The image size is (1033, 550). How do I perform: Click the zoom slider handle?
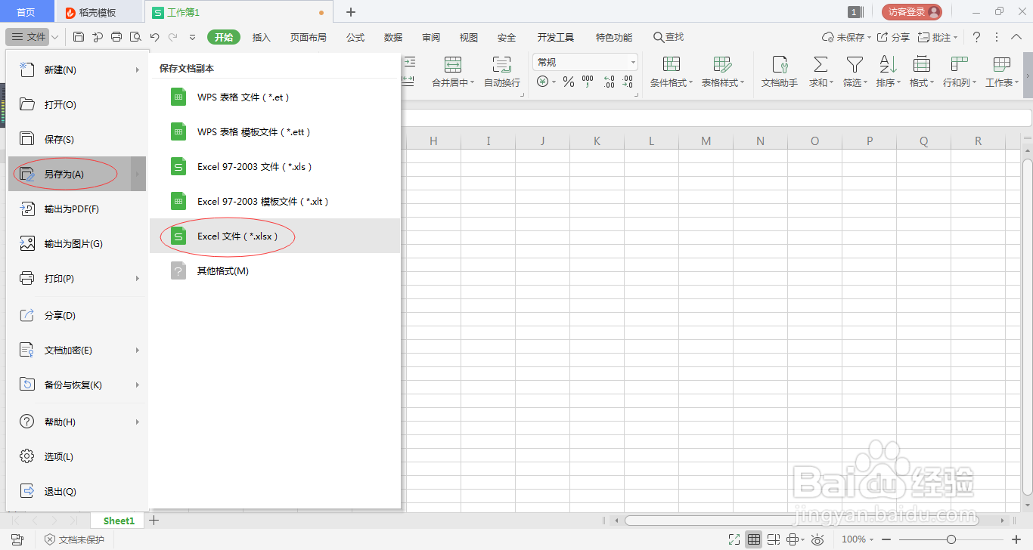(951, 539)
